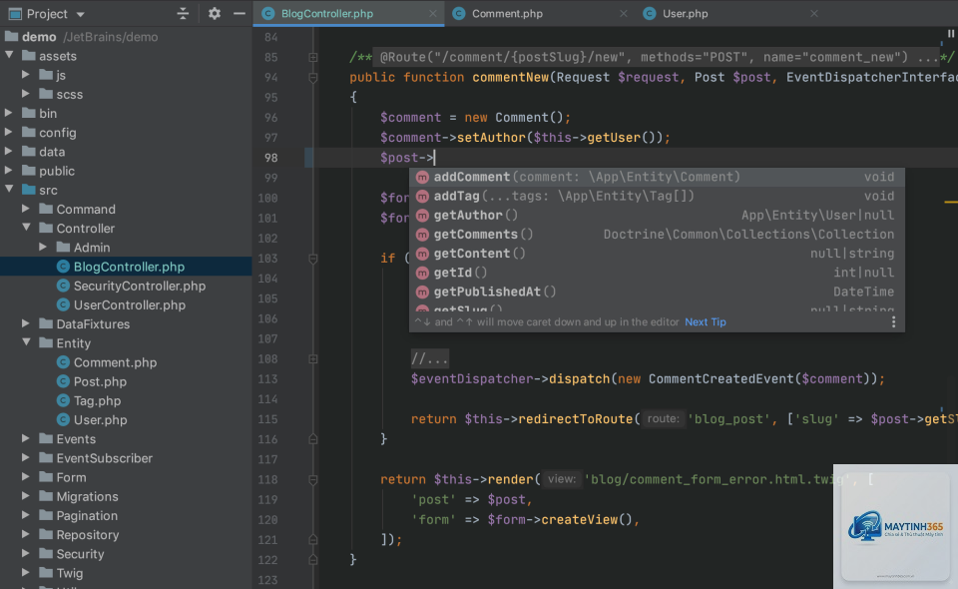Expand the Security folder
Image resolution: width=958 pixels, height=589 pixels.
pyautogui.click(x=26, y=554)
